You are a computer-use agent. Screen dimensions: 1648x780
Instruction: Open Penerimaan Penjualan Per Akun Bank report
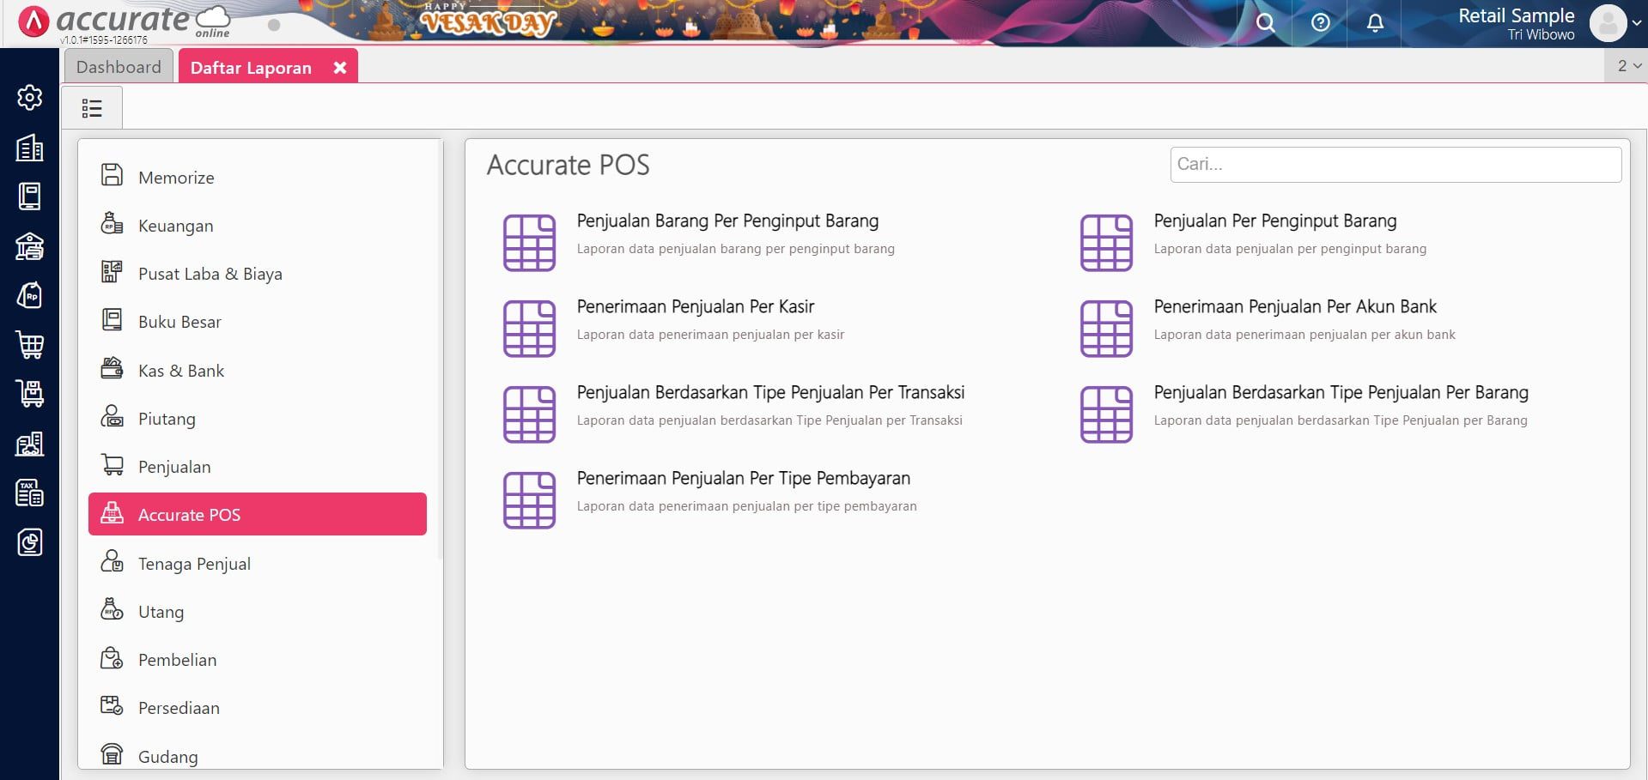(x=1294, y=307)
